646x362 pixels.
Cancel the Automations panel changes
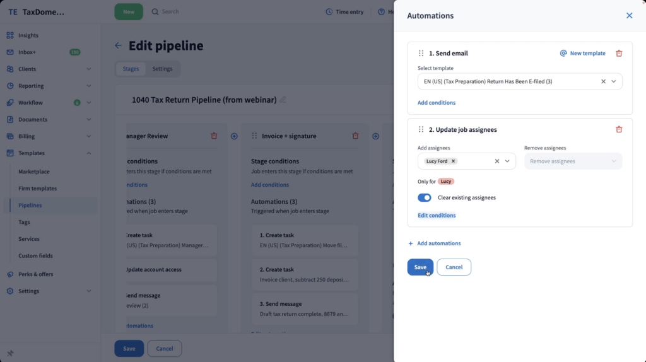(454, 267)
